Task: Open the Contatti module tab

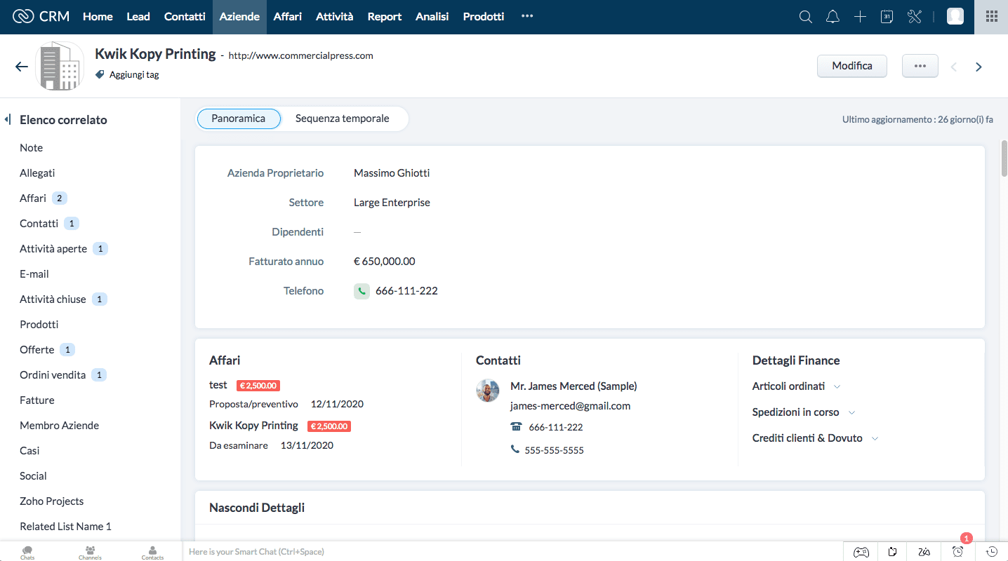Action: [185, 17]
